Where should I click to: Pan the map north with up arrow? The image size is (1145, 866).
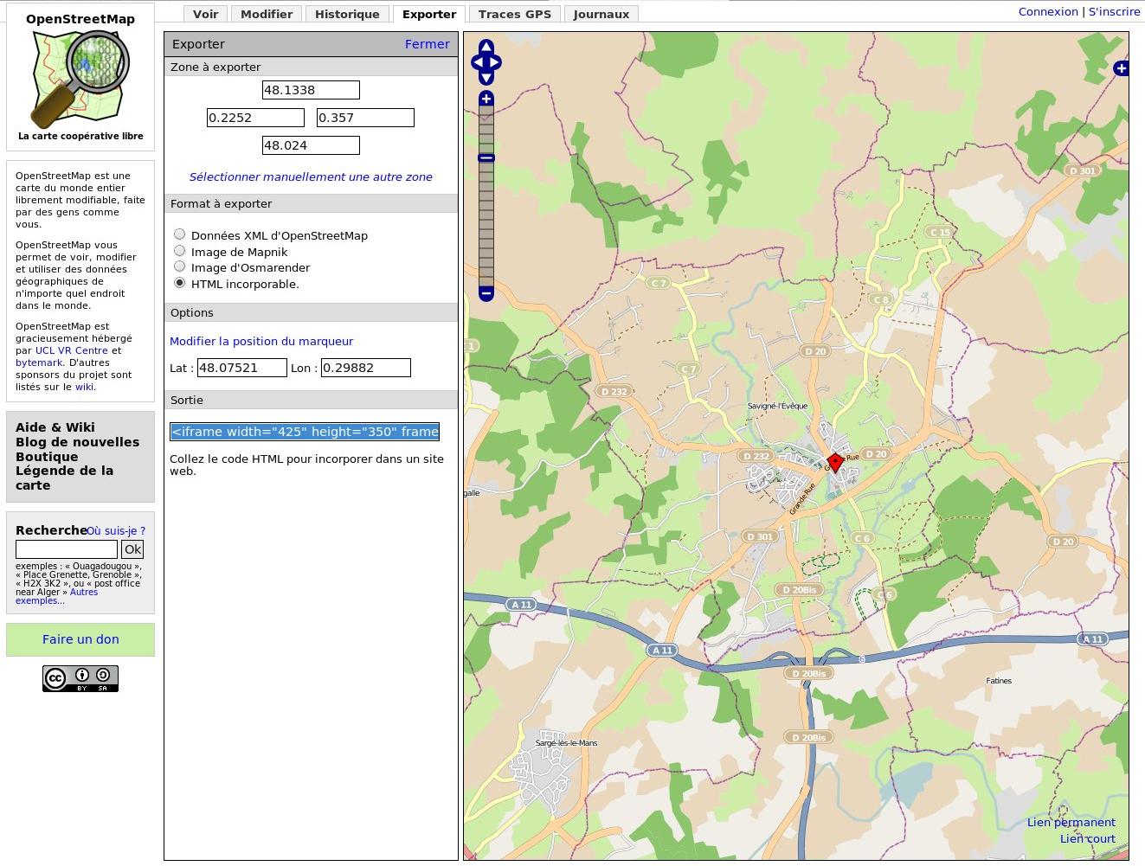point(486,47)
